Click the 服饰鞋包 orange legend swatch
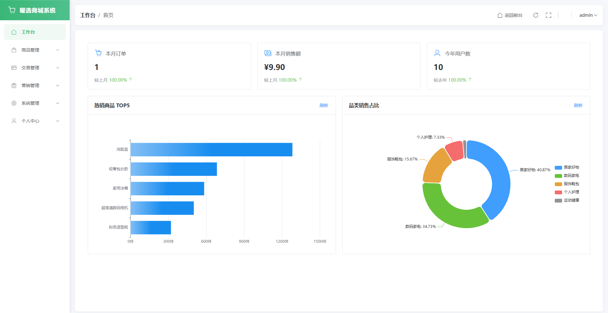The image size is (608, 313). coord(558,184)
